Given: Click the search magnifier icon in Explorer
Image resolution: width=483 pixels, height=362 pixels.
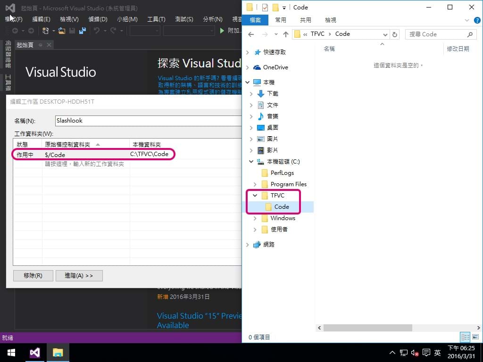Looking at the screenshot, I should [470, 34].
